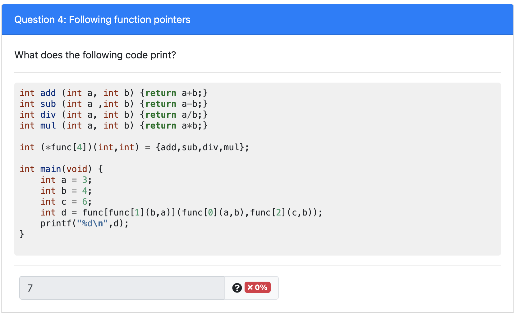Click the nested func[func[1](b,a)] expression line
The height and width of the screenshot is (313, 514).
[181, 212]
